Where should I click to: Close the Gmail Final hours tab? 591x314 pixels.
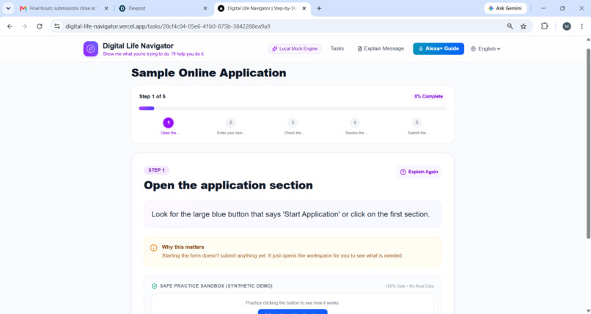click(106, 8)
